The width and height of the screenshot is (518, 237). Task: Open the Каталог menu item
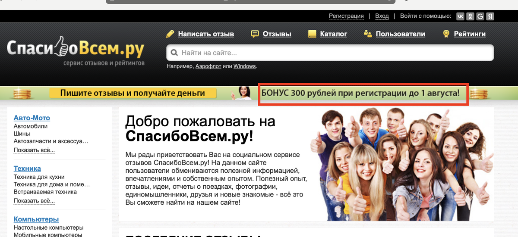(334, 34)
